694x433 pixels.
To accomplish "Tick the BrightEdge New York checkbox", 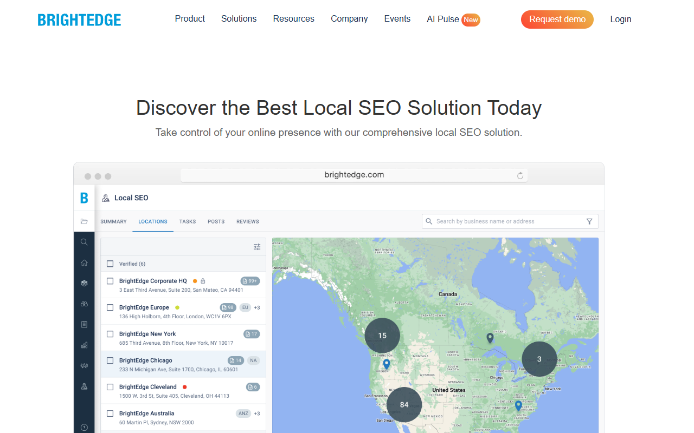I will pos(110,334).
